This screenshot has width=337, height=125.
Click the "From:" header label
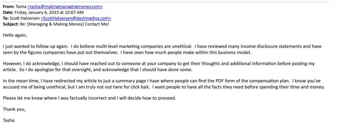pos(9,7)
